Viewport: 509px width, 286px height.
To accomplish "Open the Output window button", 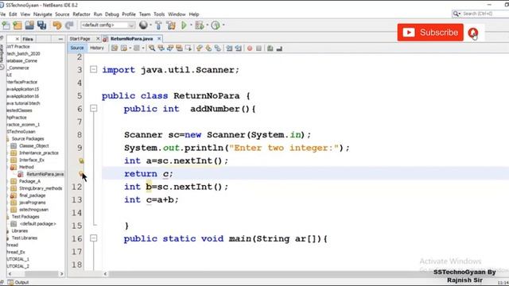I will (x=18, y=283).
